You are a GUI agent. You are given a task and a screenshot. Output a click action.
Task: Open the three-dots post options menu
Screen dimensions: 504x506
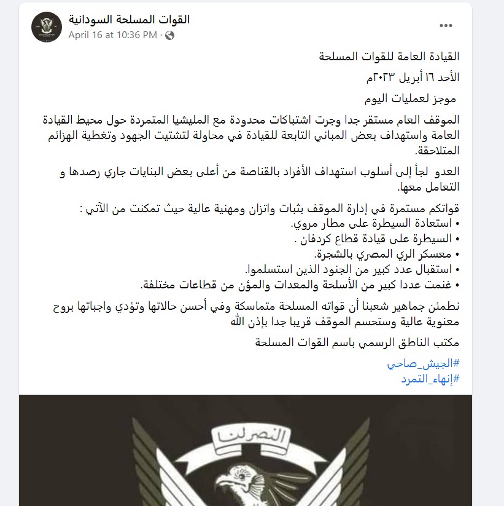[447, 26]
